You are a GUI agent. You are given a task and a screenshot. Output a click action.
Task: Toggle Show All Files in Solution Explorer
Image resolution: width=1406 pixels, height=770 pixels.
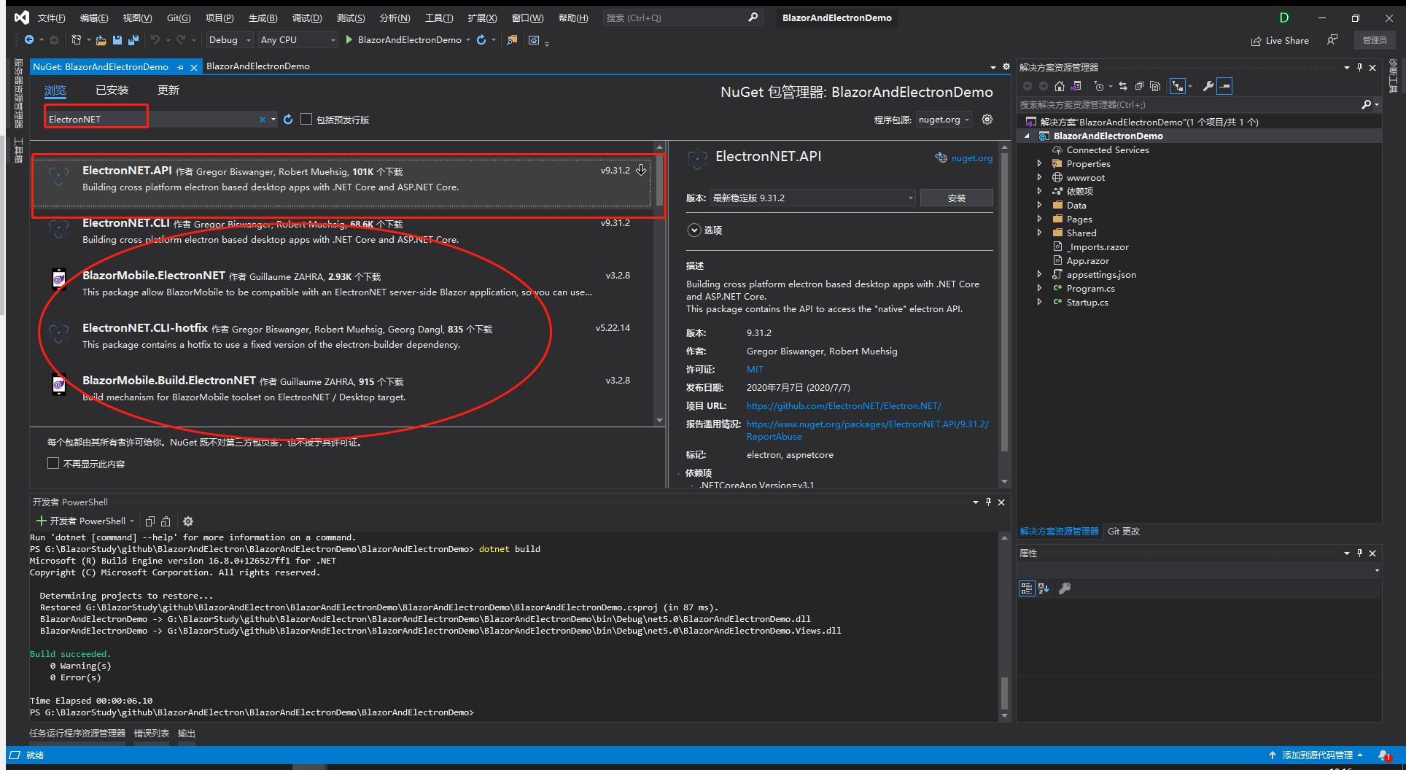coord(1155,86)
